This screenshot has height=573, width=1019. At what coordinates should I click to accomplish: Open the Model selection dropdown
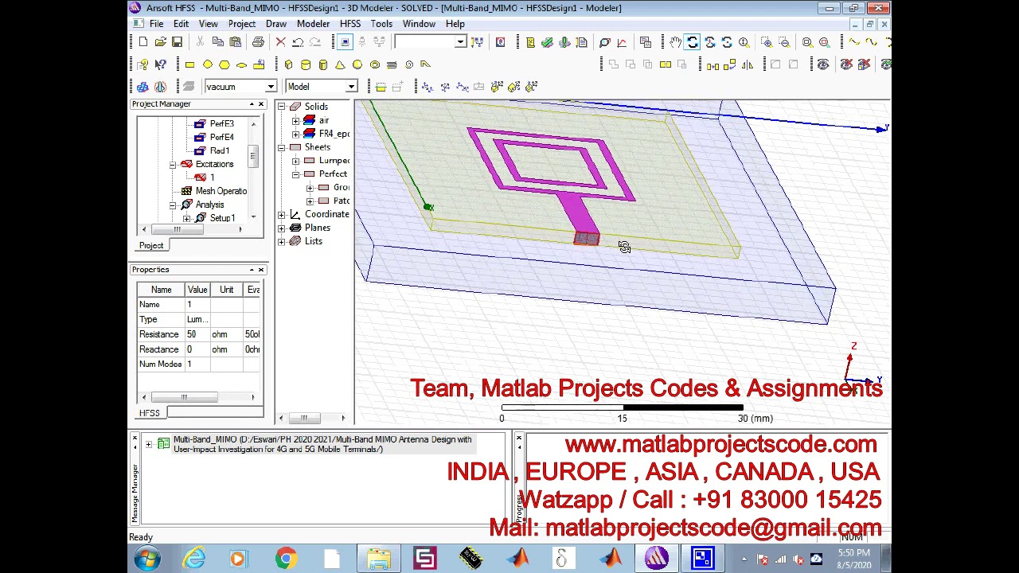351,87
